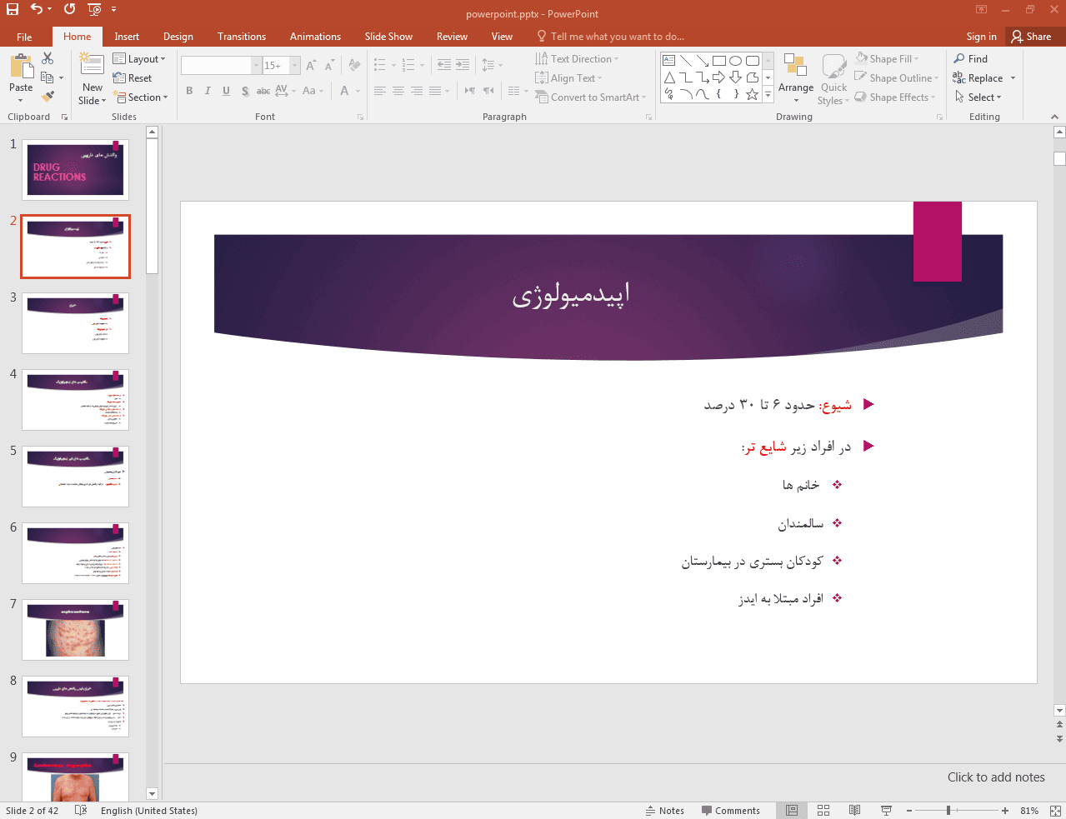Fit slide to current window
This screenshot has height=819, width=1066.
(x=1055, y=811)
